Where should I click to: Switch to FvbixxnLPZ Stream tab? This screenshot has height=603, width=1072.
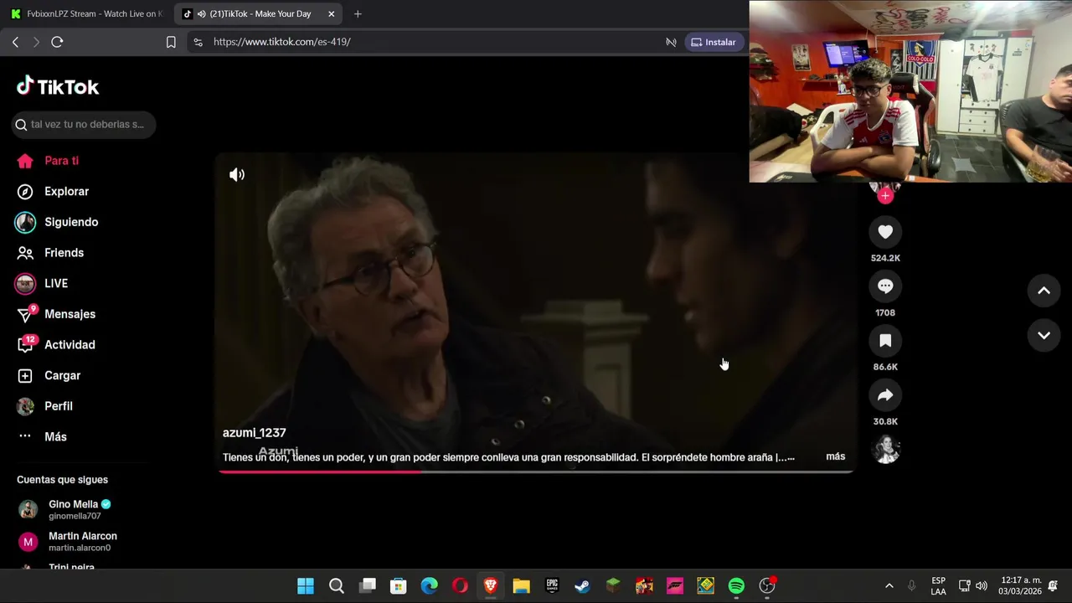(x=86, y=13)
